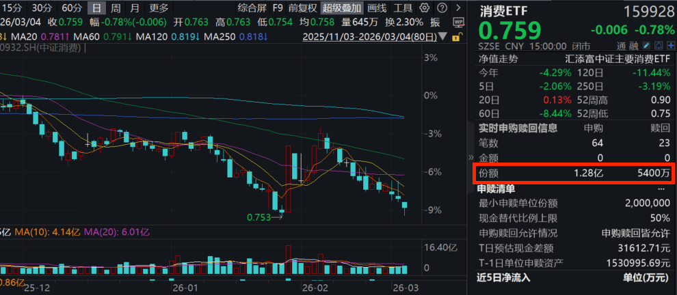Viewport: 677px width, 295px height.
Task: Open chart settings gear icon
Action: [x=426, y=9]
